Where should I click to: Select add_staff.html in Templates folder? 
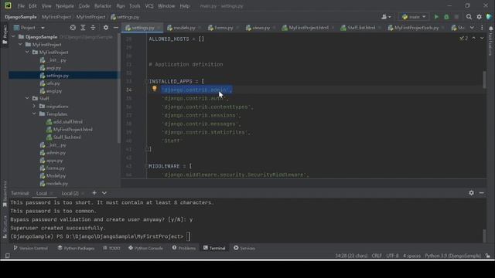pyautogui.click(x=67, y=122)
